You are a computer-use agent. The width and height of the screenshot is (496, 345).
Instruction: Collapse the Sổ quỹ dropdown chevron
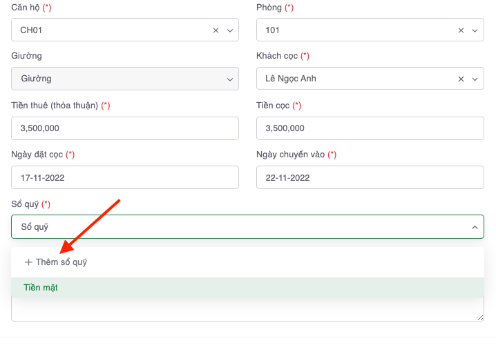475,227
